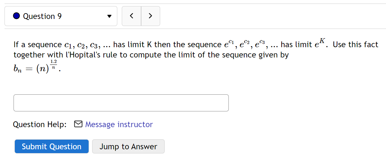386x165 pixels.
Task: Focus the empty answer text box
Action: pos(121,103)
